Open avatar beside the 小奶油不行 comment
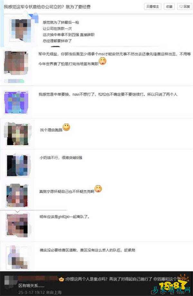The image size is (193, 296). pos(17,166)
